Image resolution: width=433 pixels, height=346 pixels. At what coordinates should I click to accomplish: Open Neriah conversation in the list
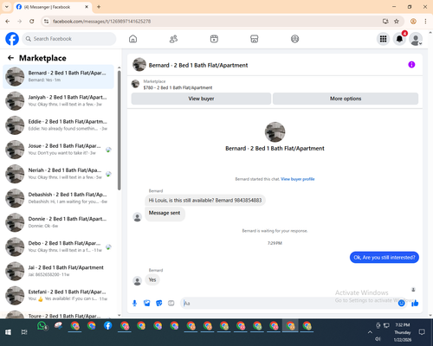pyautogui.click(x=58, y=174)
